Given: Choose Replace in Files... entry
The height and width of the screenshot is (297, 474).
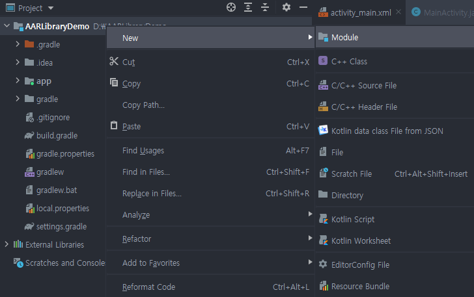Looking at the screenshot, I should tap(211, 193).
